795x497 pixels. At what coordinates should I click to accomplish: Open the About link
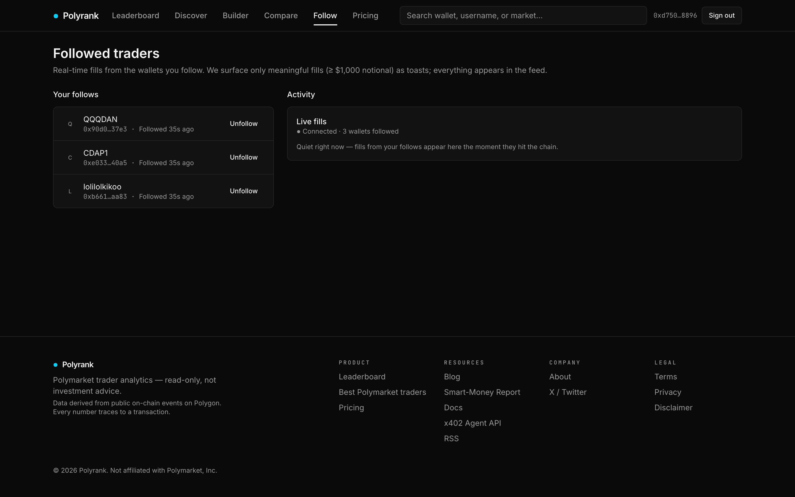[x=560, y=377]
